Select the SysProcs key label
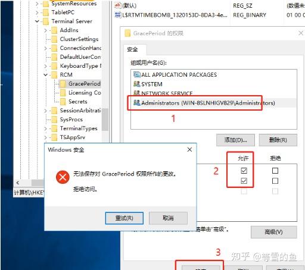 coord(71,120)
